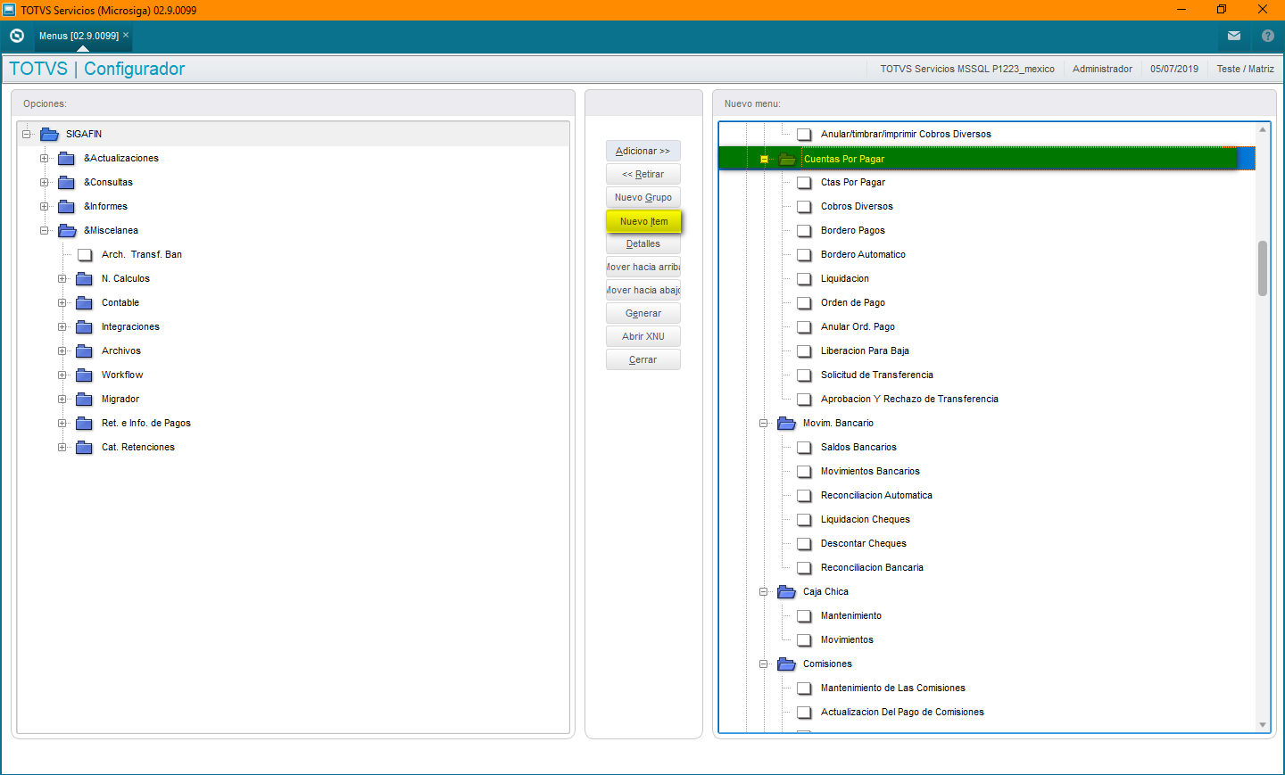1285x775 pixels.
Task: Expand the &Informes node
Action: point(44,206)
